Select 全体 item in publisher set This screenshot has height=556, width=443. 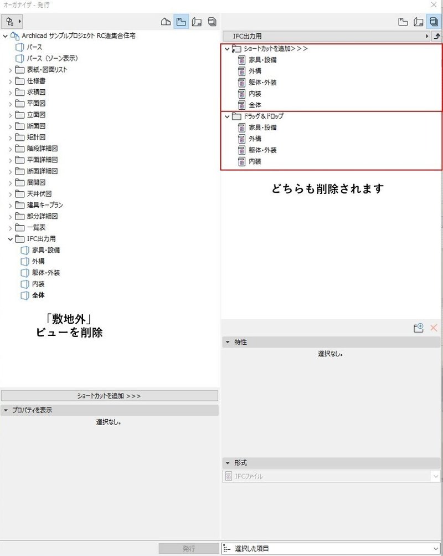255,105
